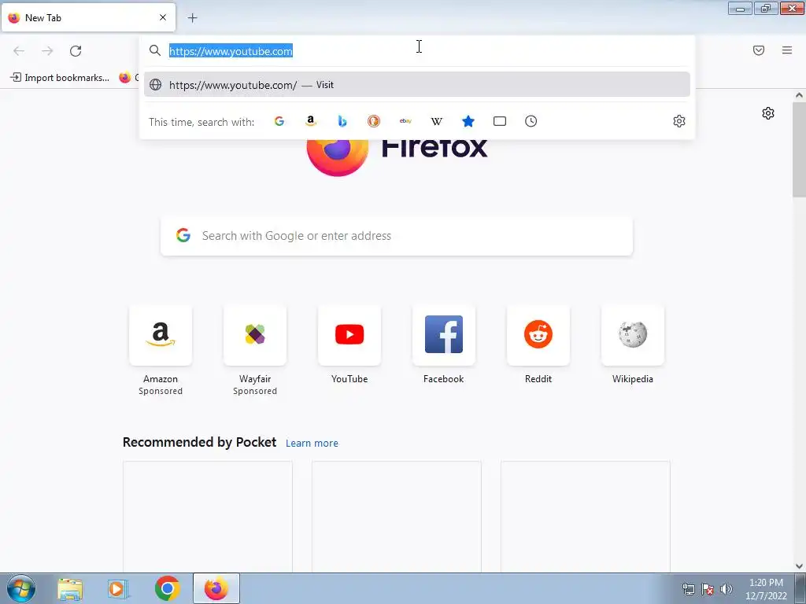Search this time with Amazon icon

click(310, 121)
